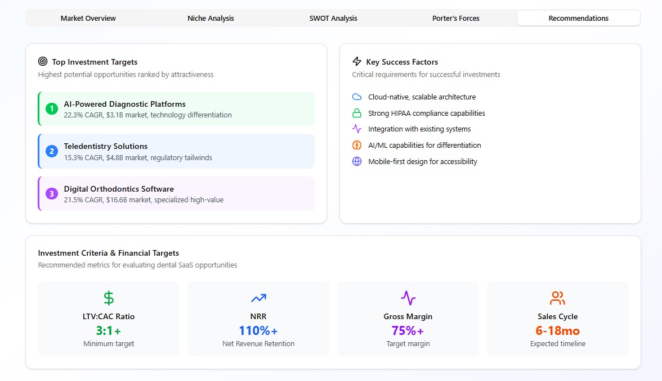Select the AI-Powered Diagnostic Platforms card

[176, 109]
